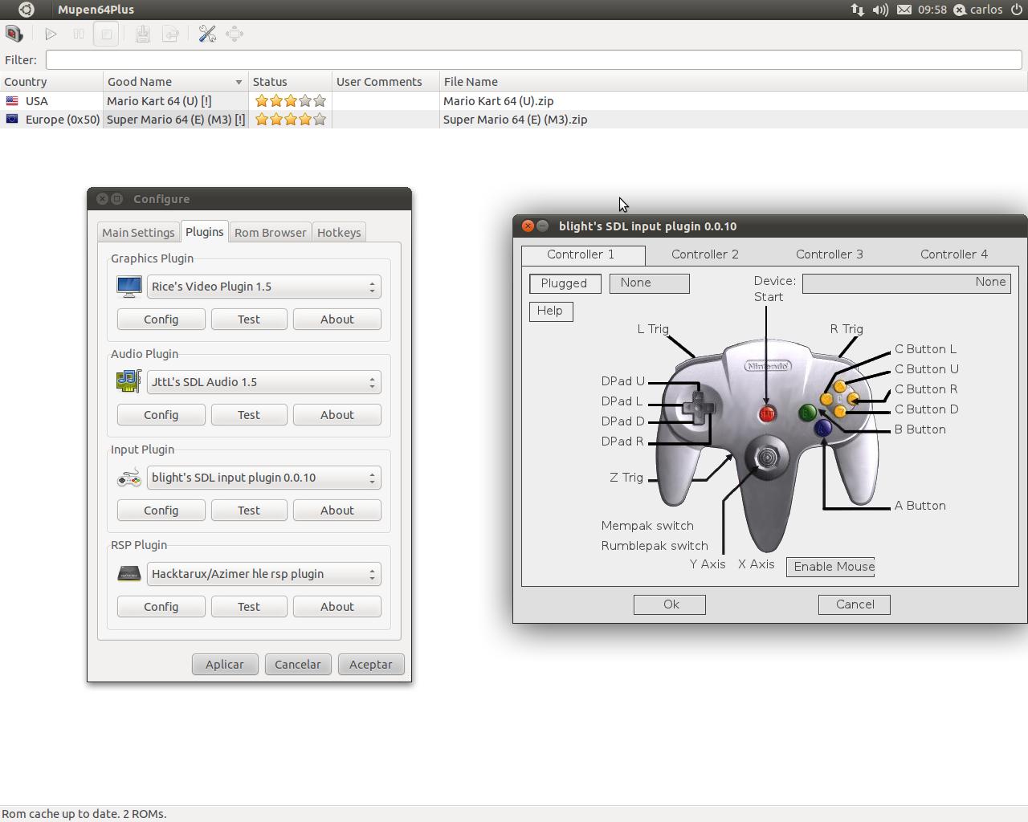The image size is (1028, 822).
Task: Open the Ubuntu logo menu in top panel
Action: (x=26, y=10)
